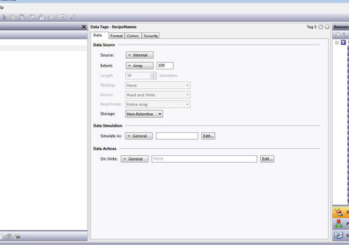
Task: Click Edit button next to Simulate As
Action: coord(208,136)
